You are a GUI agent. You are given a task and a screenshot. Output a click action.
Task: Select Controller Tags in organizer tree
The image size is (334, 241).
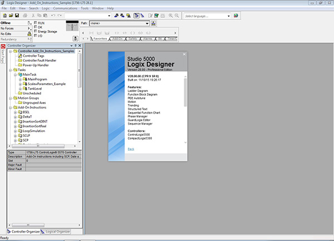[x=33, y=56]
